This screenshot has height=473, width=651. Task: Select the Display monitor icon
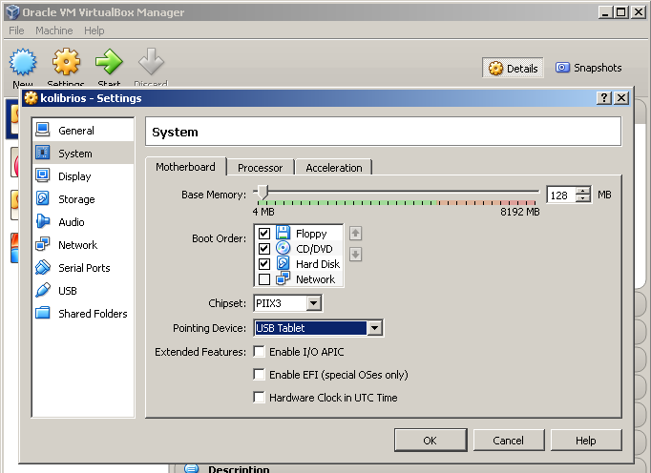point(42,175)
